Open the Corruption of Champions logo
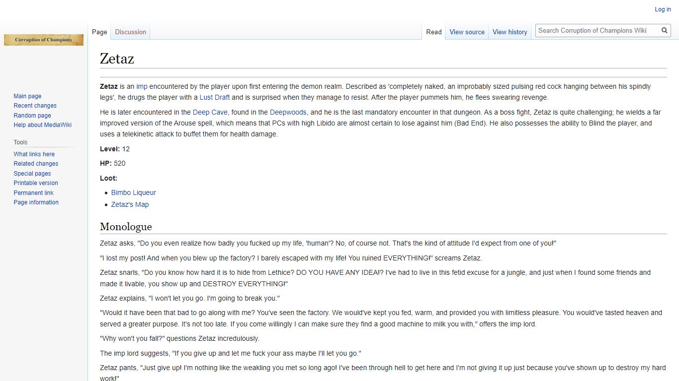The width and height of the screenshot is (679, 381). 44,40
